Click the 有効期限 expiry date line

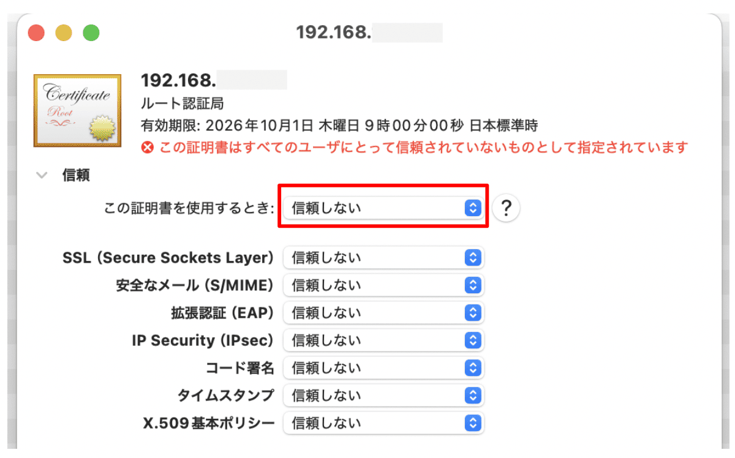coord(339,126)
